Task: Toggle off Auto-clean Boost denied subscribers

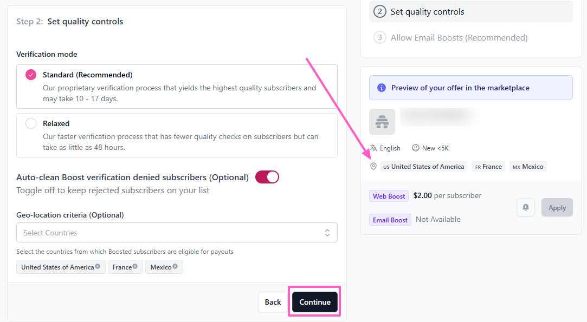Action: (267, 177)
